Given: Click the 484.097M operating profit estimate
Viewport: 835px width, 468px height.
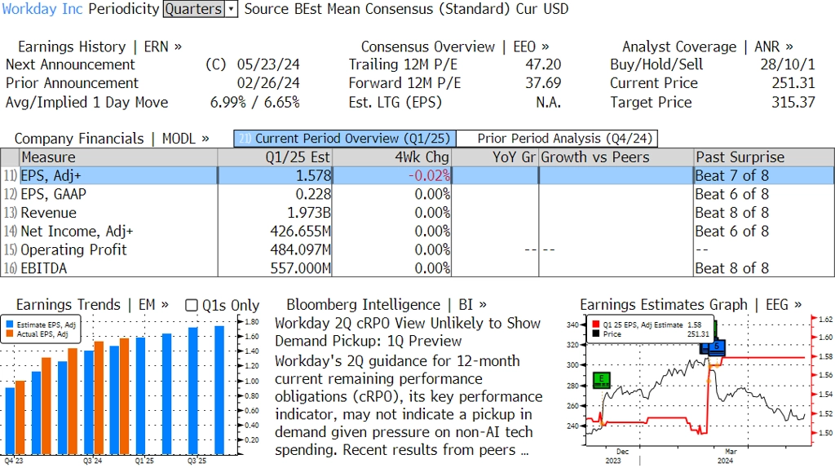Looking at the screenshot, I should click(300, 250).
